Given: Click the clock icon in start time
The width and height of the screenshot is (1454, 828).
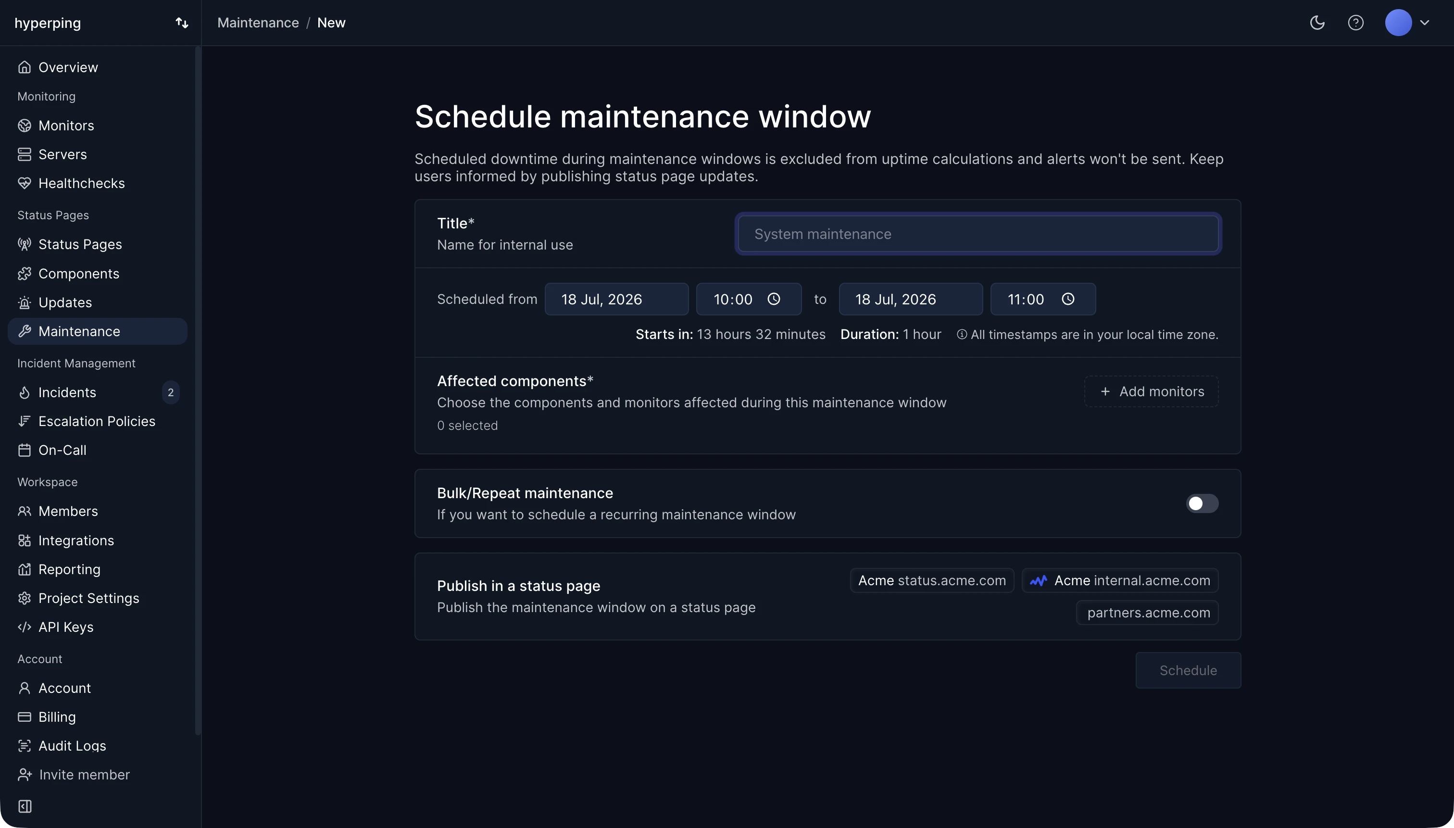Looking at the screenshot, I should [774, 299].
